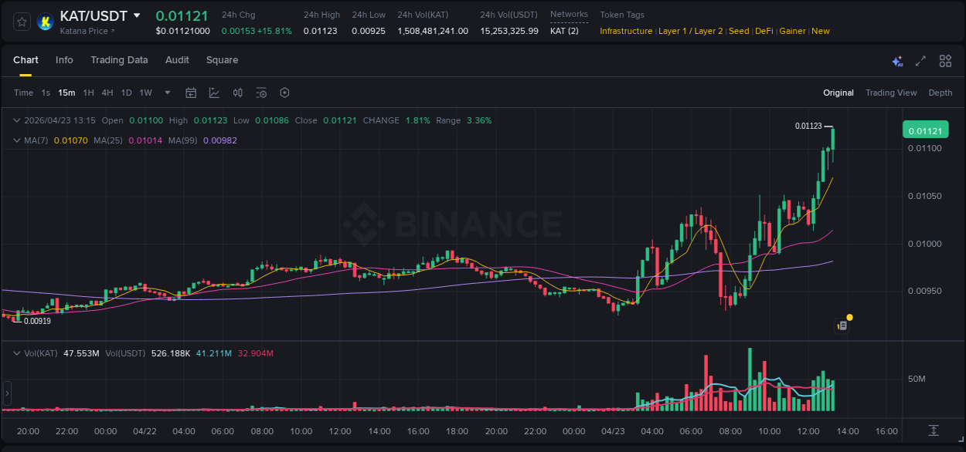The image size is (966, 452).
Task: Expand the extra time intervals dropdown
Action: coord(167,93)
